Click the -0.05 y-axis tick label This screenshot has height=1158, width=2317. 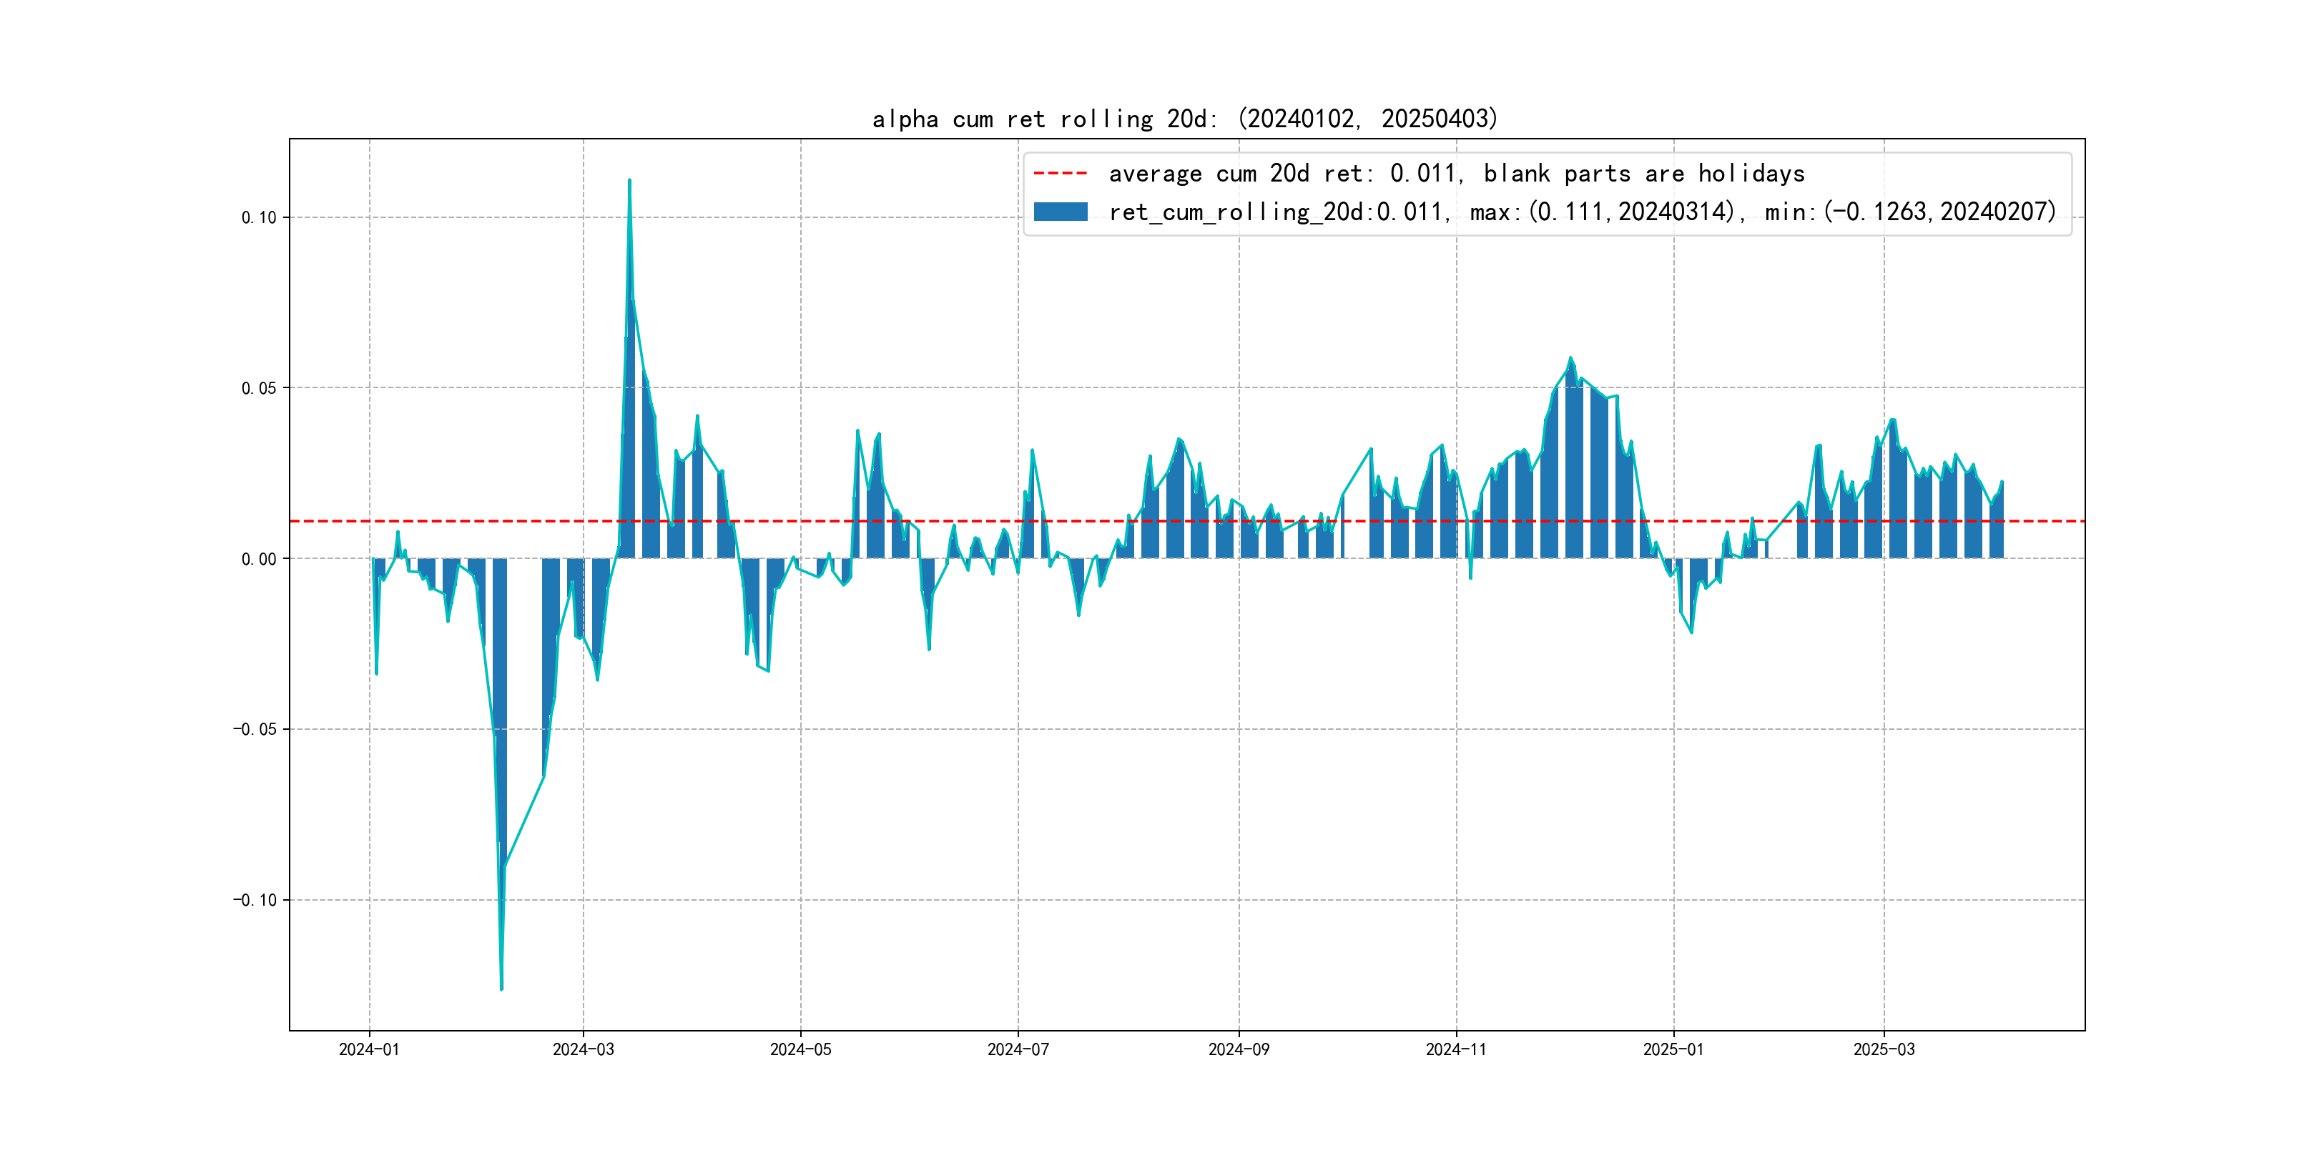tap(255, 729)
